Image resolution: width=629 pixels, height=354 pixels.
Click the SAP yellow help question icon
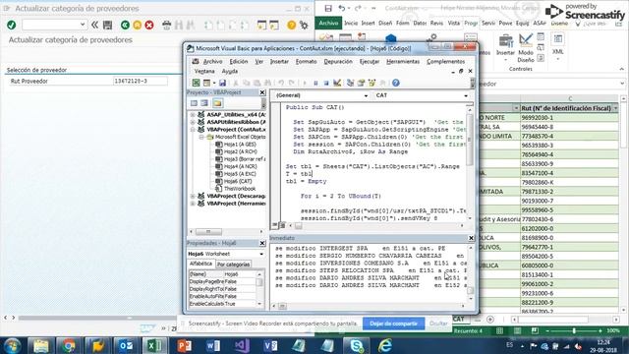pos(292,25)
